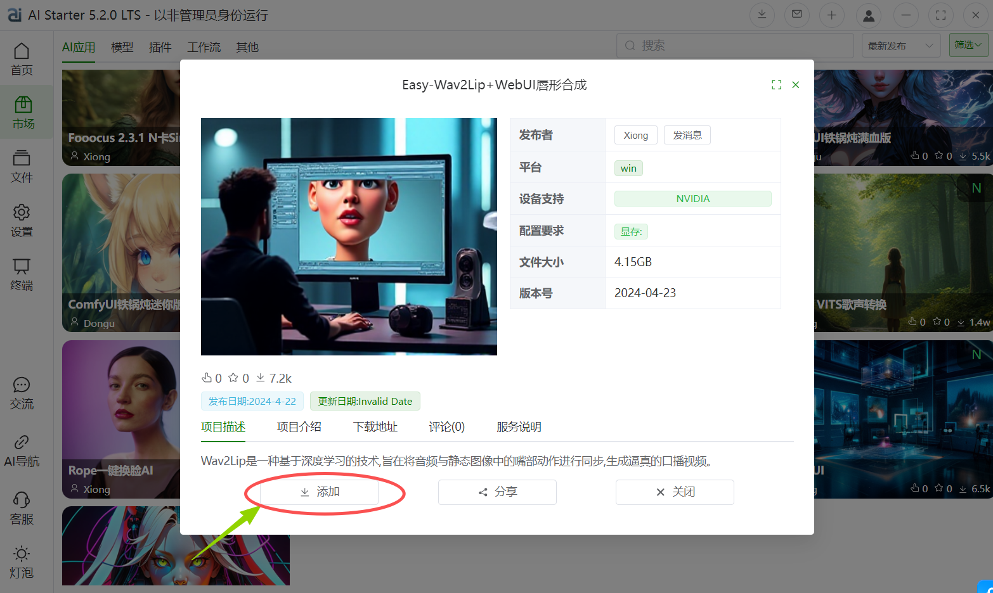Image resolution: width=993 pixels, height=593 pixels.
Task: Toggle the 灯泡 light theme icon
Action: pos(22,562)
